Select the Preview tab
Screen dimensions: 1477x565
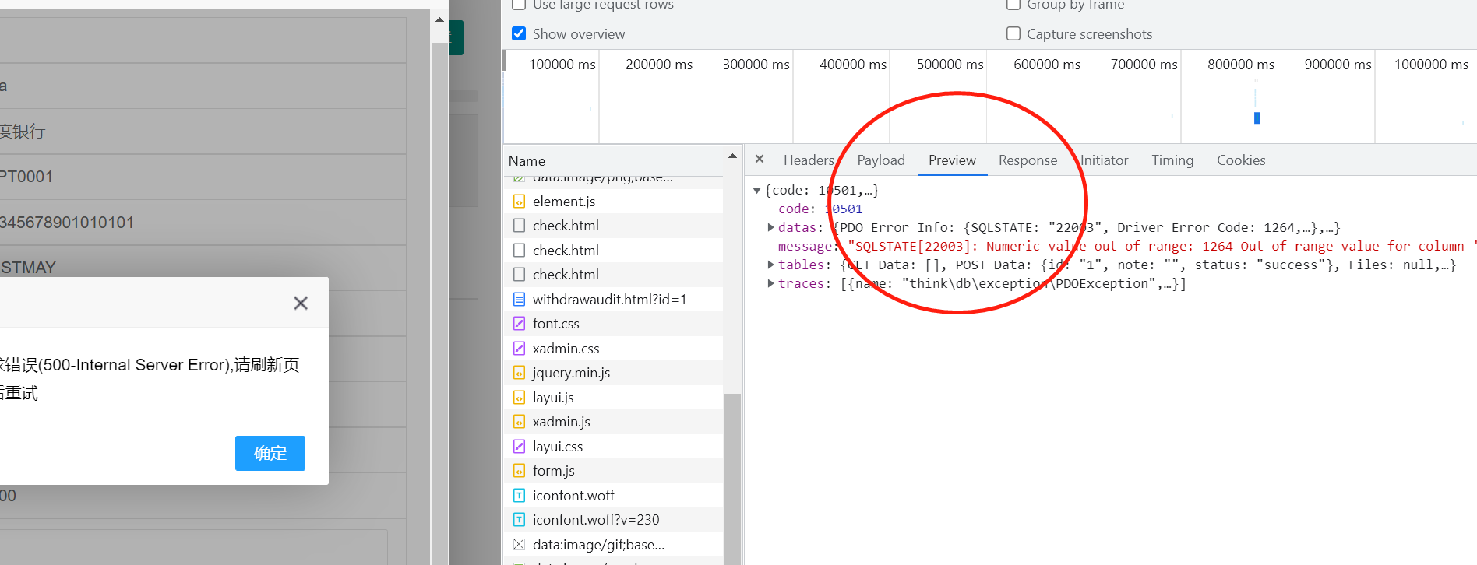pos(952,160)
